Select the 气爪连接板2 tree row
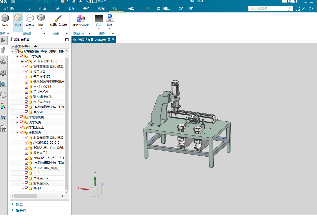 [x=37, y=77]
